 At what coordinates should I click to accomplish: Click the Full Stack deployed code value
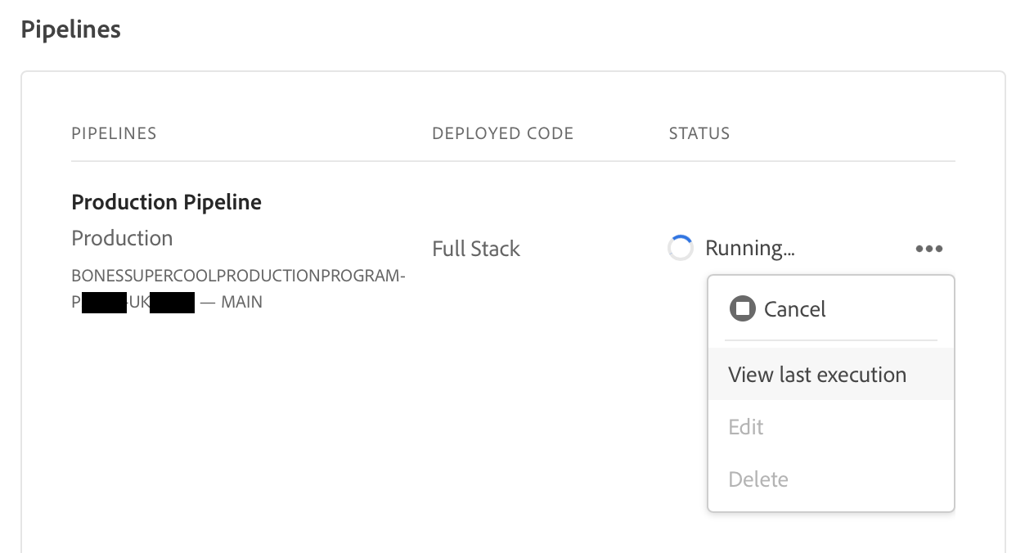[476, 249]
